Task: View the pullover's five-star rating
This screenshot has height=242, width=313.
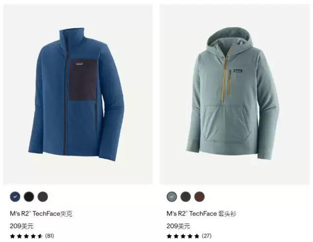Action: click(183, 236)
